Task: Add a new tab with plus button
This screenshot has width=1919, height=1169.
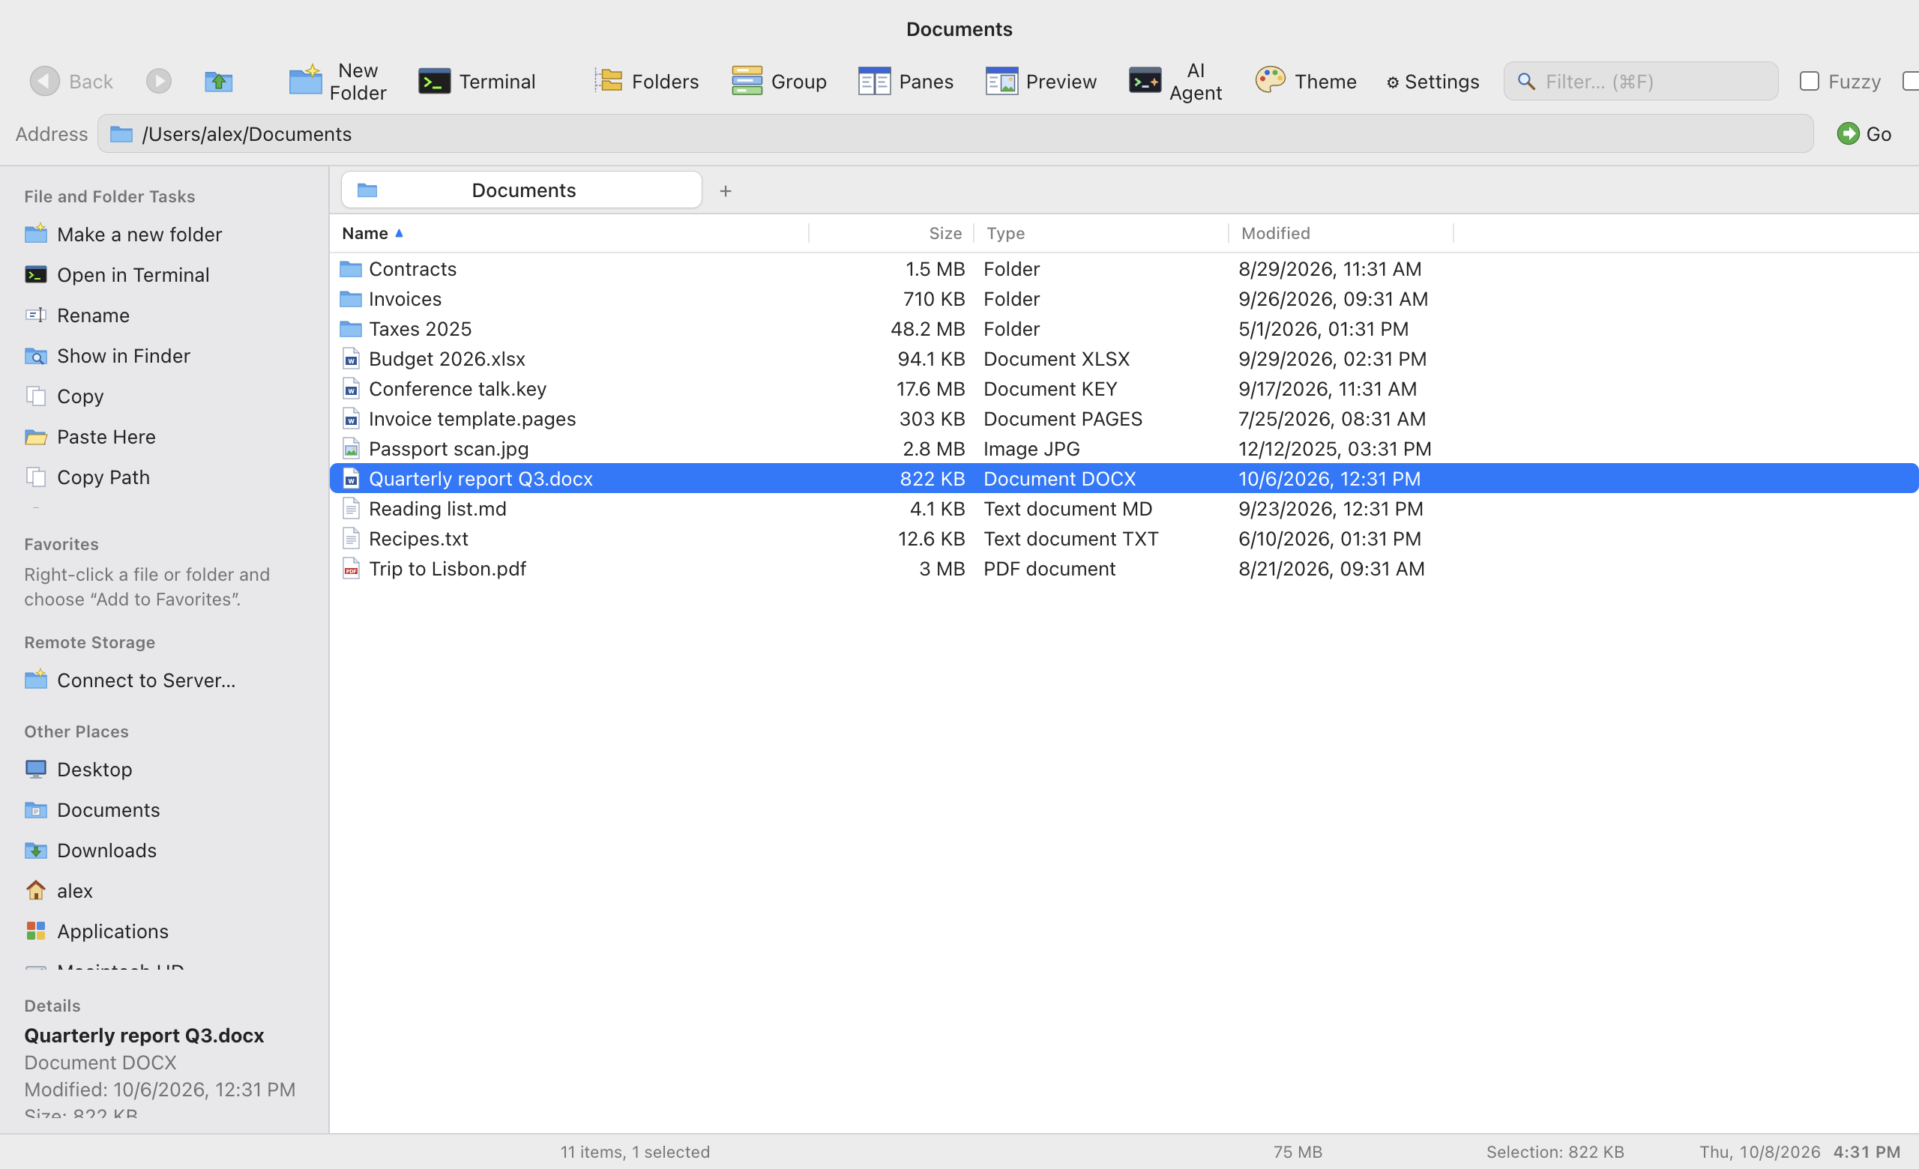Action: (x=725, y=190)
